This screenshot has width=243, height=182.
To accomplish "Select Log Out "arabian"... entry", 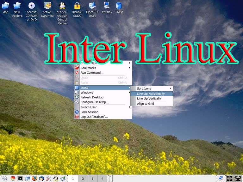I will click(x=103, y=117).
